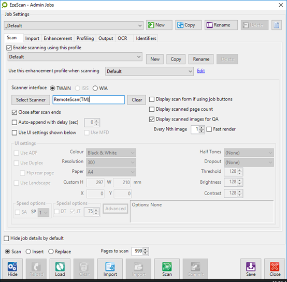Rename the job using Rename icon button
The image size is (287, 282).
tap(221, 25)
